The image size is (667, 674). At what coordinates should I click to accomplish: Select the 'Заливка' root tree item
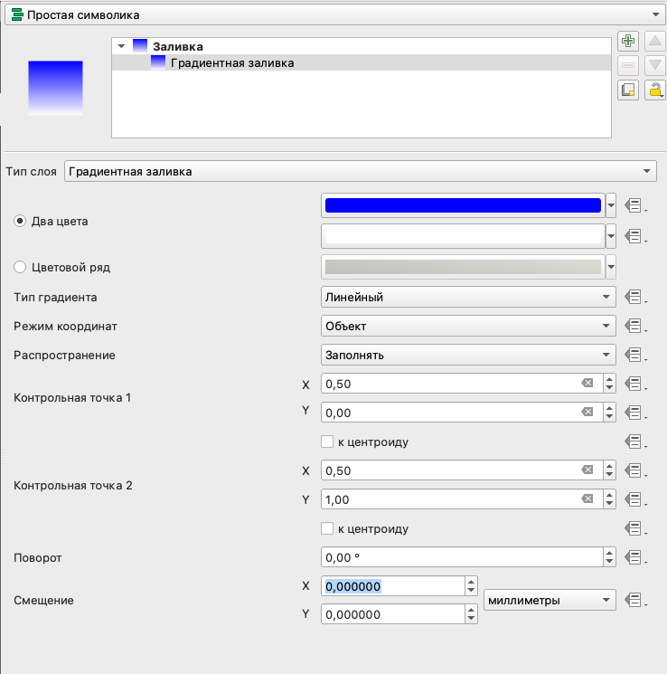pyautogui.click(x=177, y=45)
